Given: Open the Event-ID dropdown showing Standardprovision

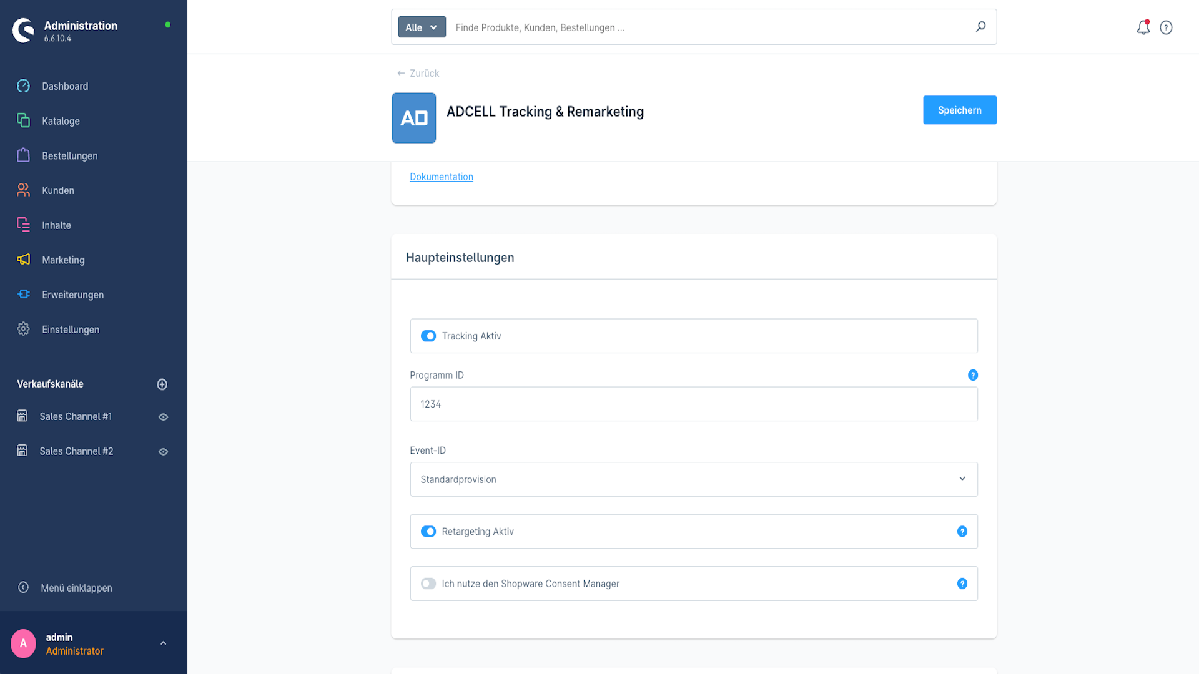Looking at the screenshot, I should (693, 479).
